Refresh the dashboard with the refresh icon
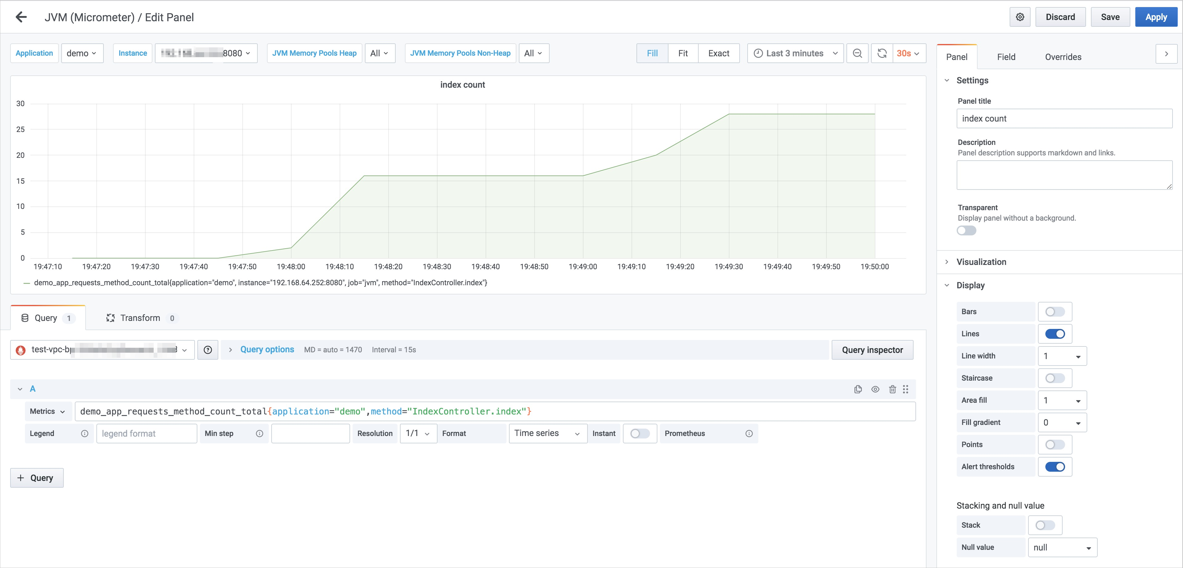This screenshot has height=568, width=1183. [x=882, y=53]
